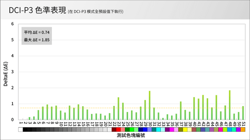This screenshot has height=140, width=250.
Task: Pick the magenta swatch for patch 35
Action: pos(172,129)
